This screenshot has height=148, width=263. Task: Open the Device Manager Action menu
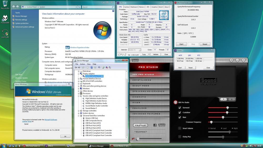click(82, 64)
